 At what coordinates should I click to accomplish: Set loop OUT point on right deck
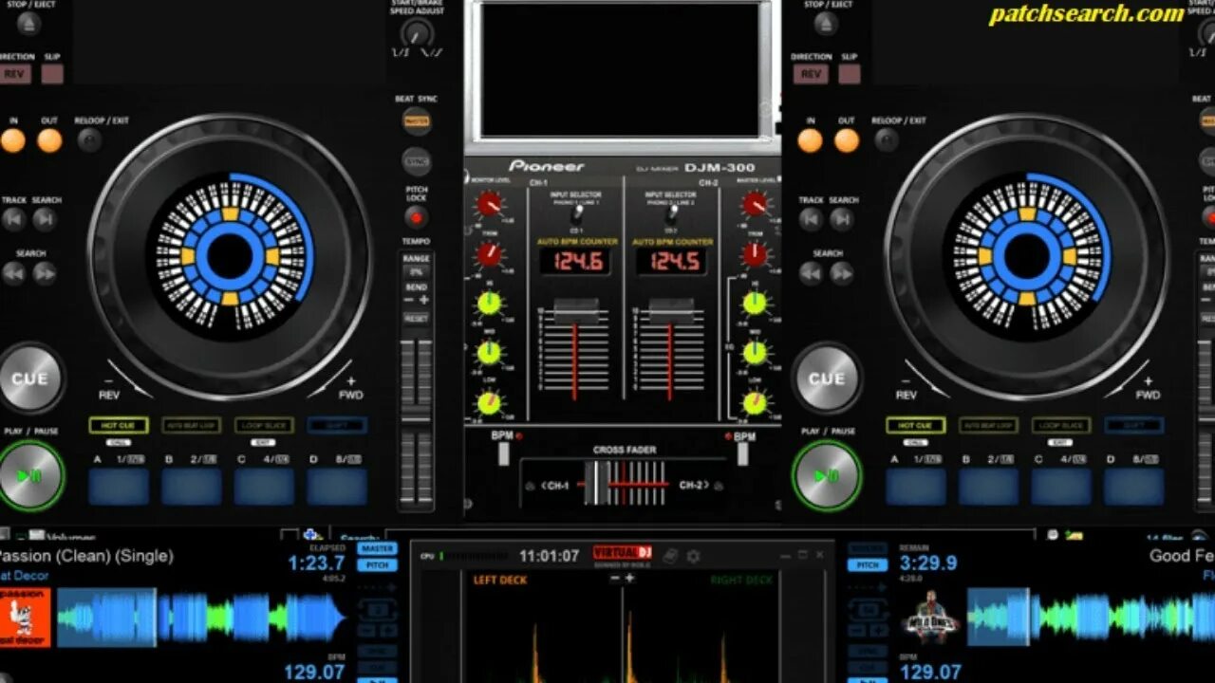tap(847, 140)
